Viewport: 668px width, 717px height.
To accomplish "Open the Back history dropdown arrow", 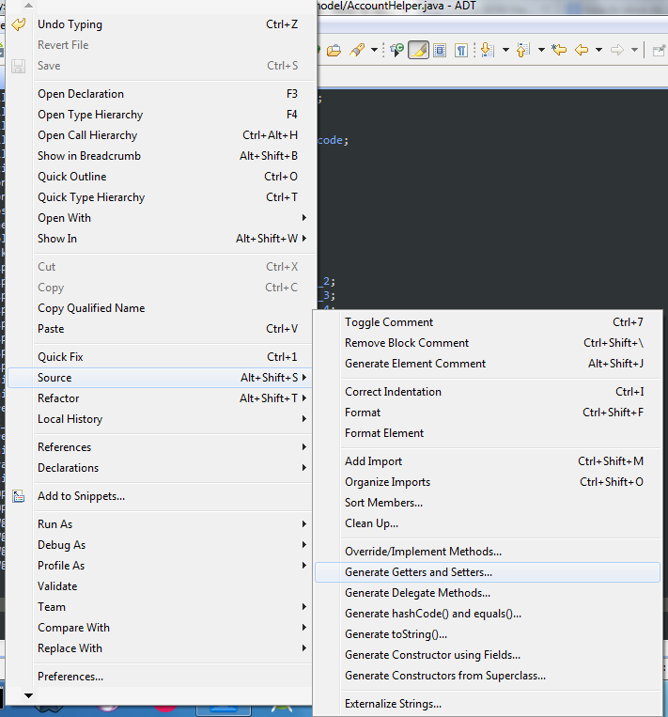I will click(599, 50).
